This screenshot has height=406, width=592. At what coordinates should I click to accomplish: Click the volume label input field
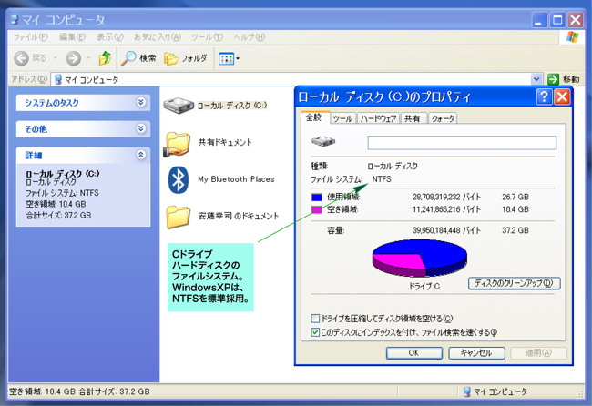click(x=462, y=143)
